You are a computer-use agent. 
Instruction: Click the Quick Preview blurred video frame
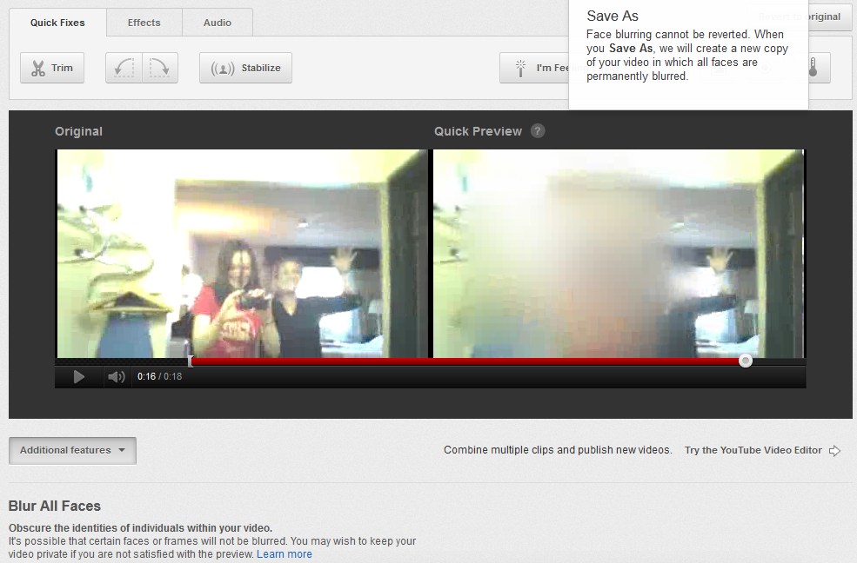point(618,253)
